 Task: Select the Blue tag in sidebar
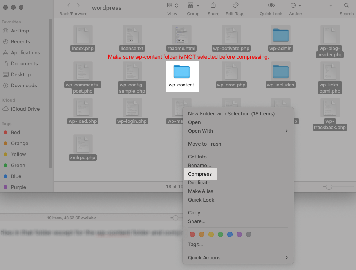click(16, 176)
